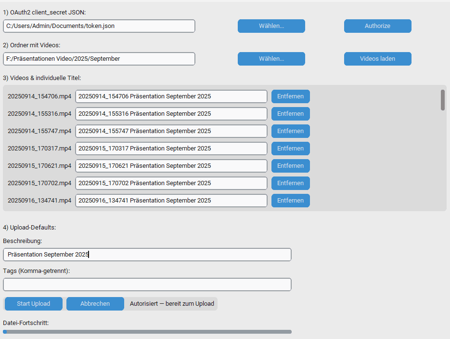
Task: Click into the OAuth2 client_secret path field
Action: (99, 26)
